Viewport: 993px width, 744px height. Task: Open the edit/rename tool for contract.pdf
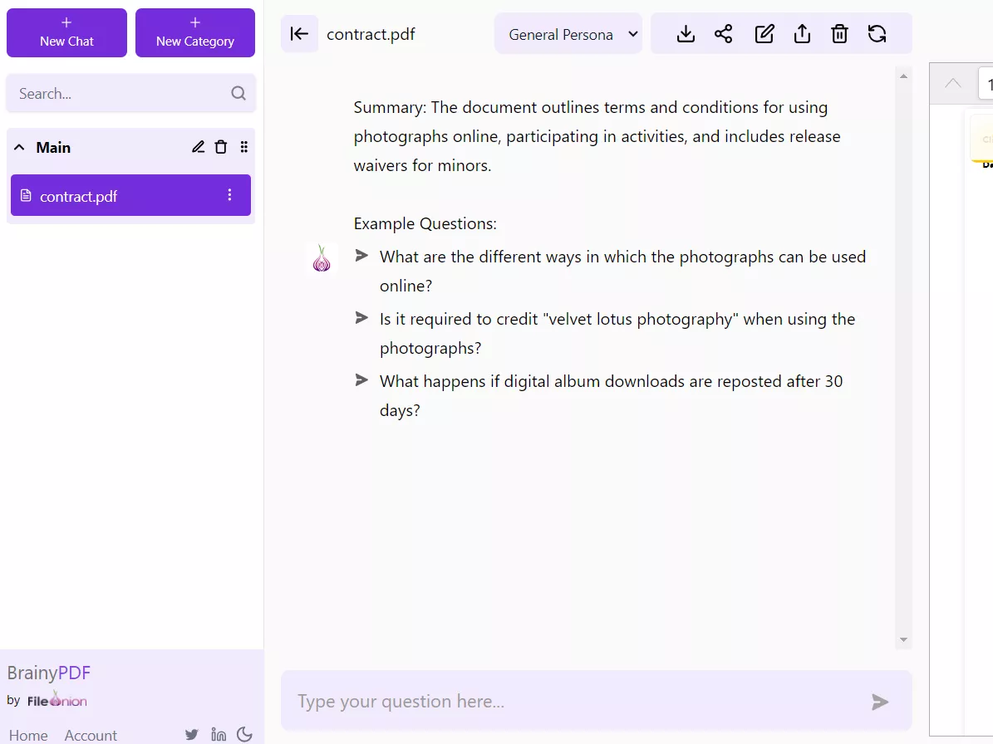pos(764,34)
